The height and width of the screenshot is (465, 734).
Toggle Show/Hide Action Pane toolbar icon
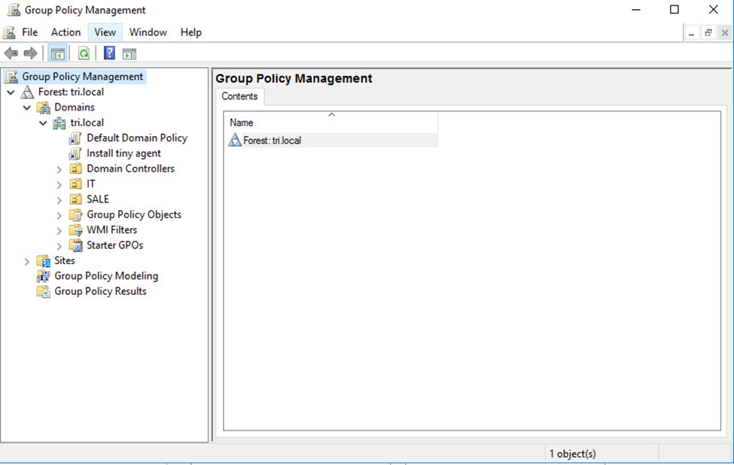coord(129,54)
